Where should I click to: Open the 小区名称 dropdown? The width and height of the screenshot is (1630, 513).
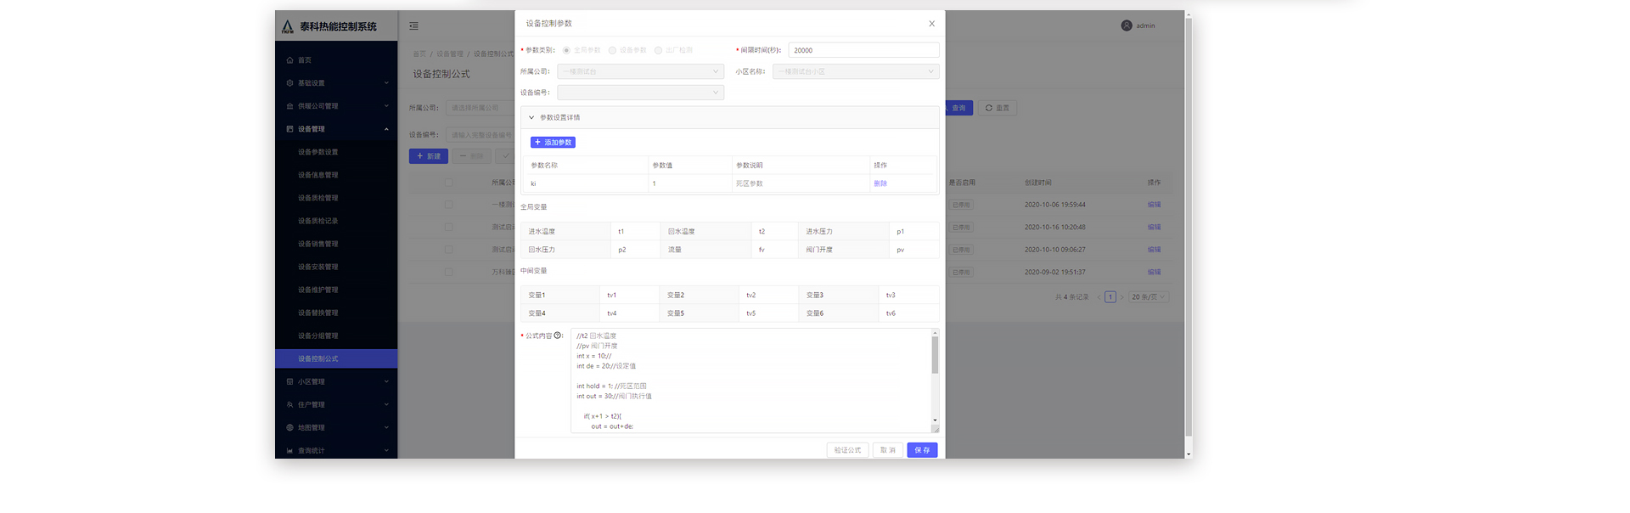[855, 71]
